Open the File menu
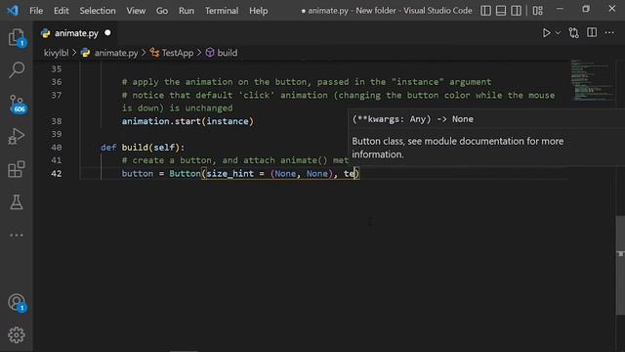Screen dimensions: 625x352 click(36, 11)
